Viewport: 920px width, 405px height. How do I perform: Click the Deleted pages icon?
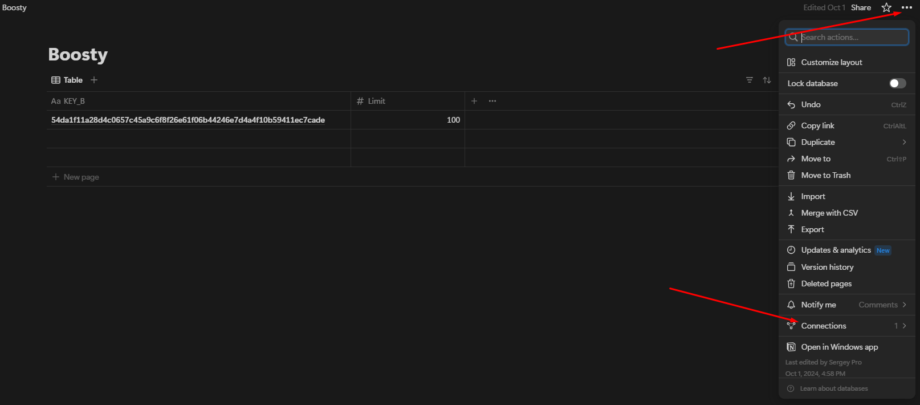click(x=791, y=283)
